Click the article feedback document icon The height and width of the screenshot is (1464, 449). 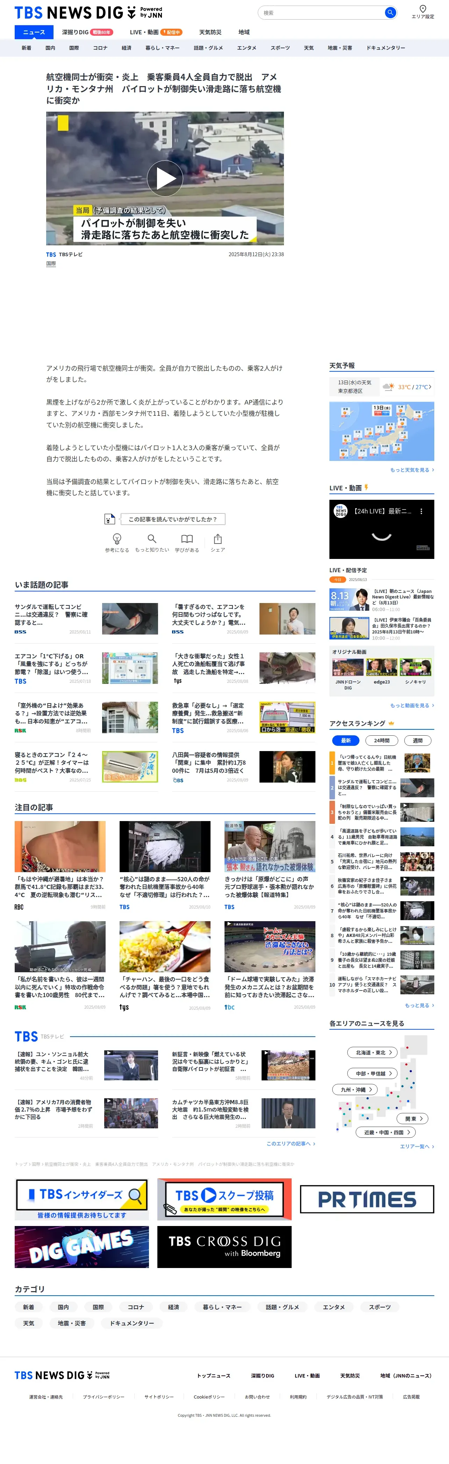(x=109, y=519)
